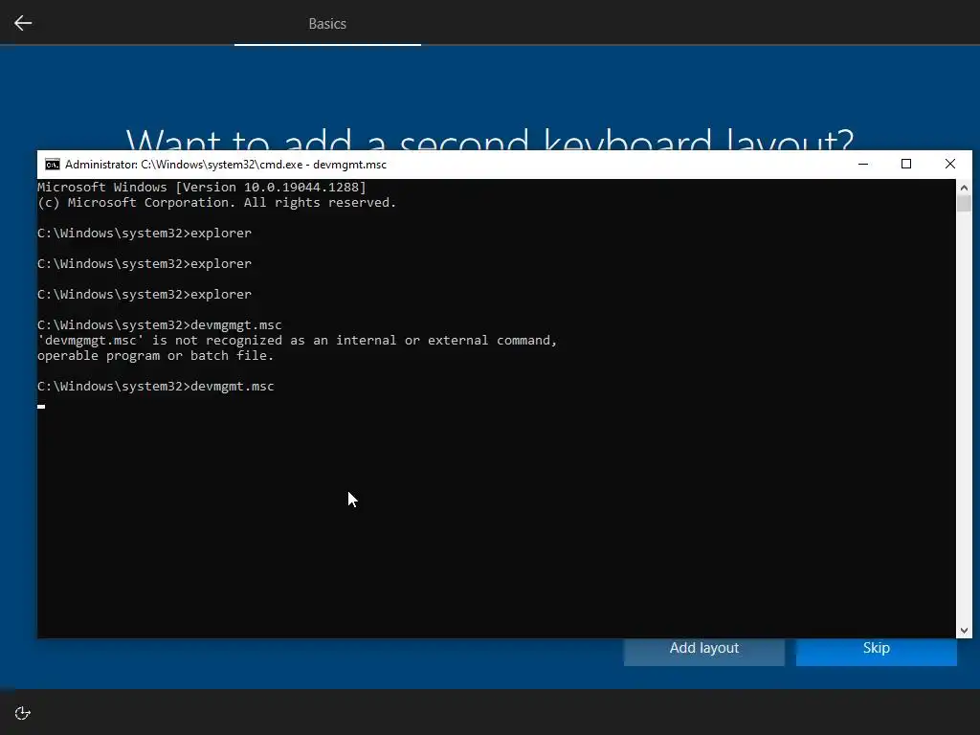Image resolution: width=980 pixels, height=735 pixels.
Task: Click the 'Want to add a second keyboard layout?' heading
Action: point(489,139)
